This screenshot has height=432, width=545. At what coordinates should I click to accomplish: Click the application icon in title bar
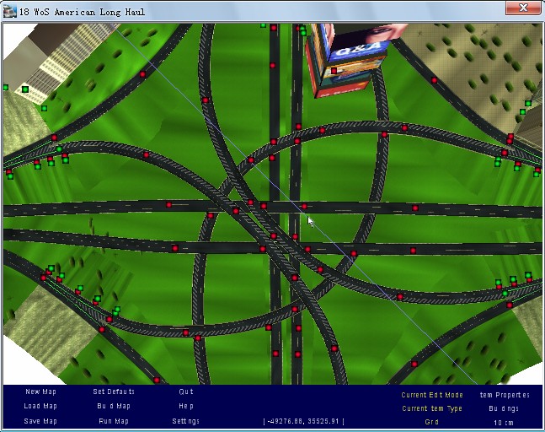10,9
